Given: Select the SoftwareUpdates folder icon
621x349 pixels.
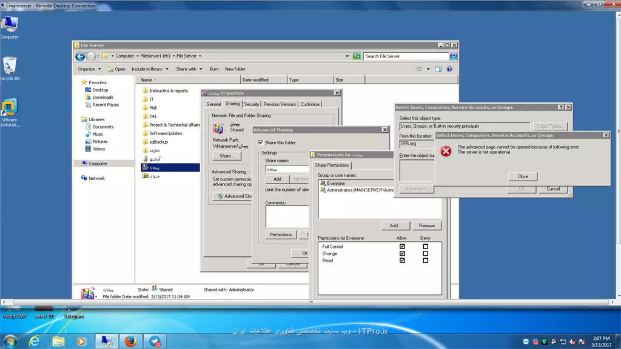Looking at the screenshot, I should pyautogui.click(x=146, y=133).
